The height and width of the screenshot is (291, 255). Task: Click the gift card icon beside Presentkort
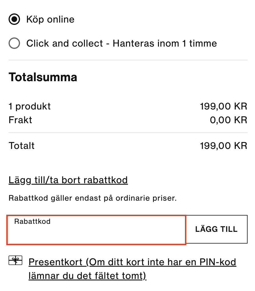15,260
